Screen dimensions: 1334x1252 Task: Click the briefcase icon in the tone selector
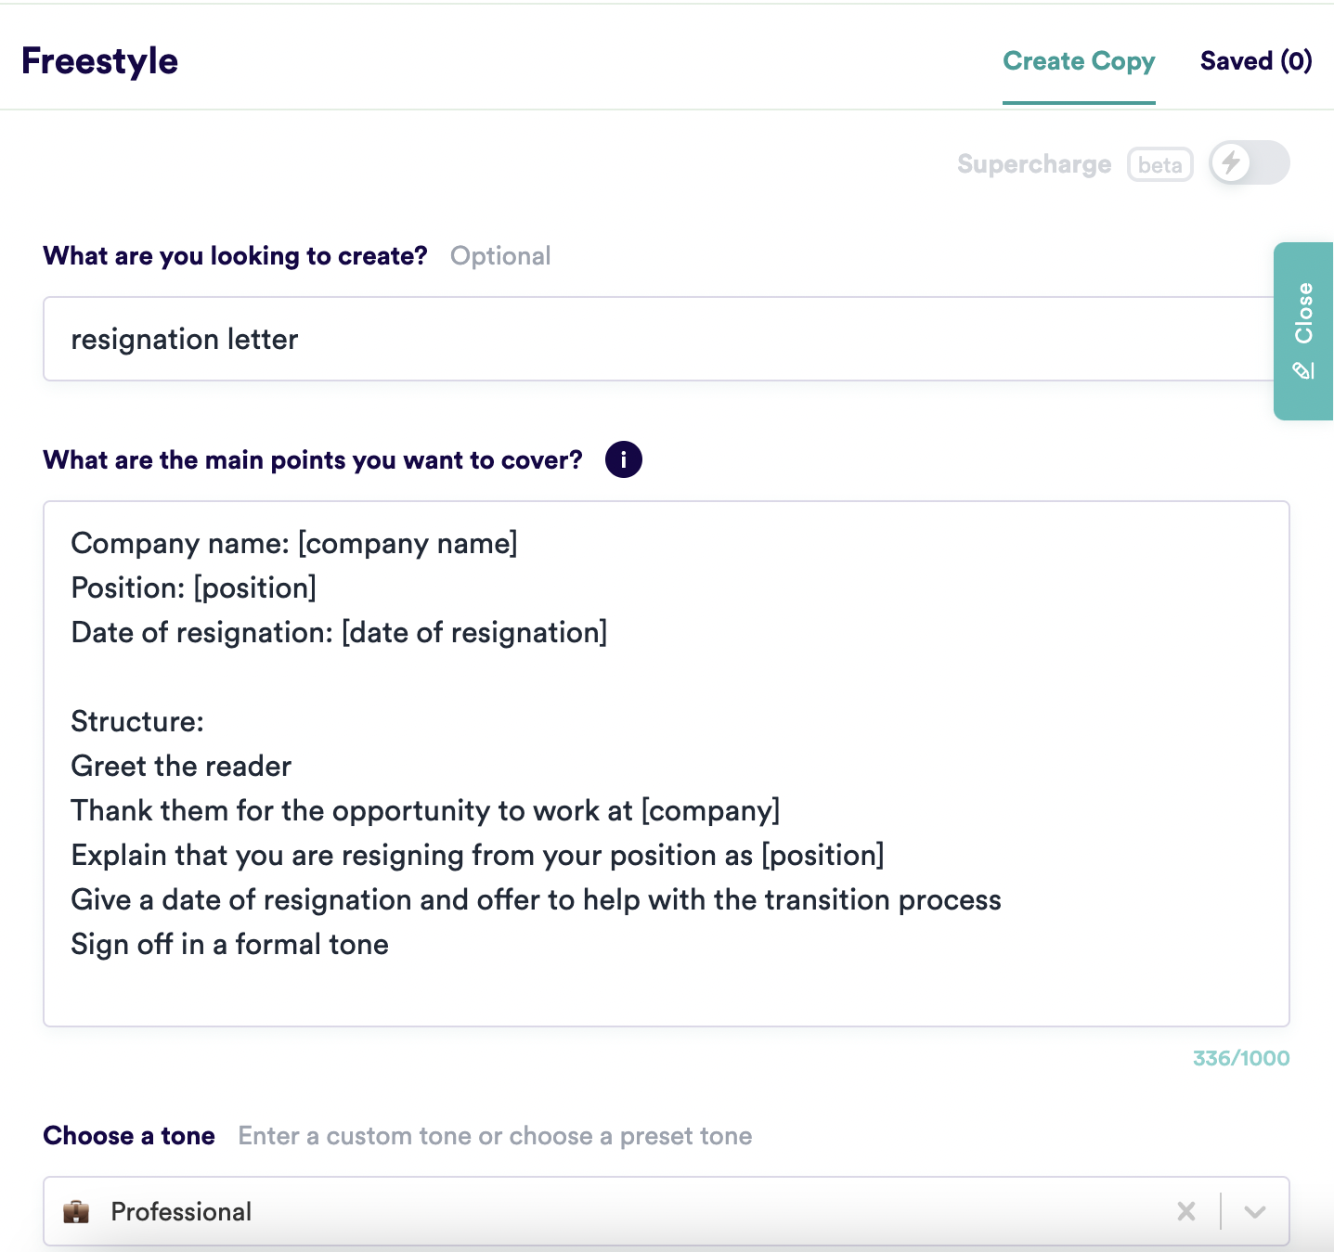click(x=78, y=1211)
